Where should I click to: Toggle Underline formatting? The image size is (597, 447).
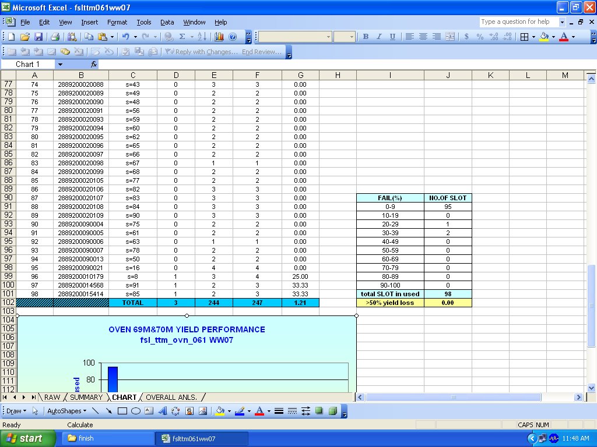click(392, 37)
